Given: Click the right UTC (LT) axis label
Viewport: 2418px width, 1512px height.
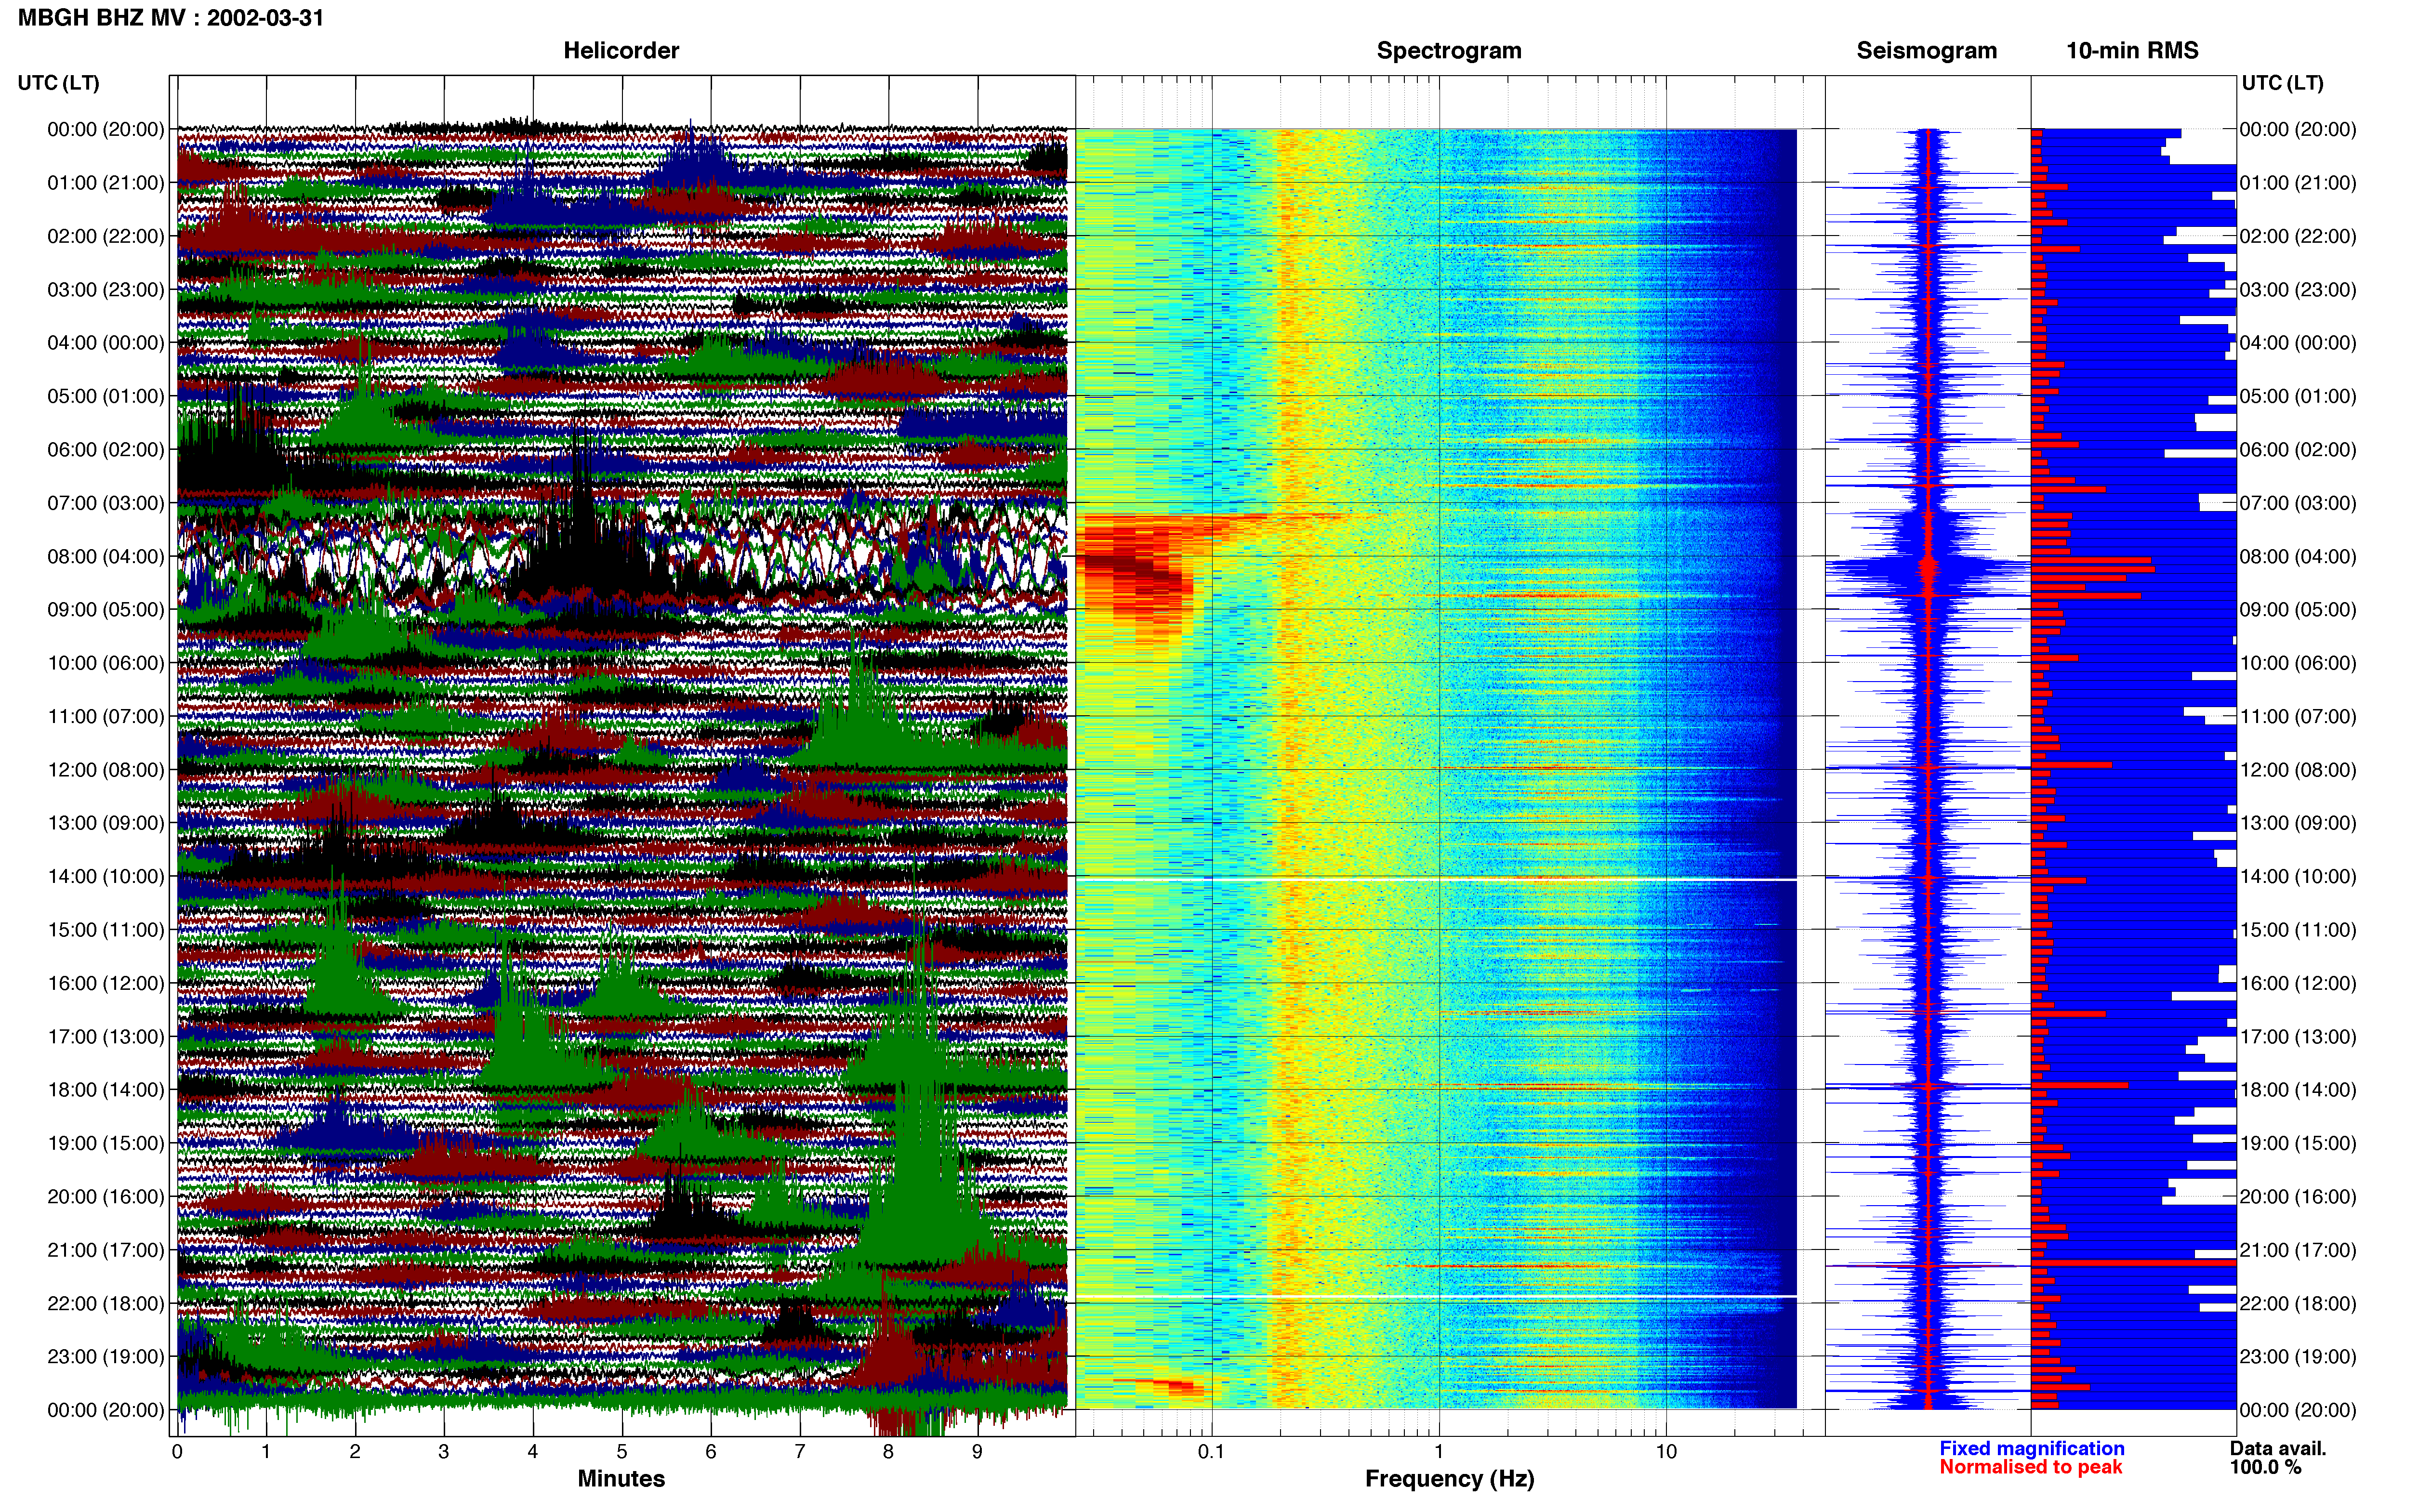Looking at the screenshot, I should coord(2282,83).
